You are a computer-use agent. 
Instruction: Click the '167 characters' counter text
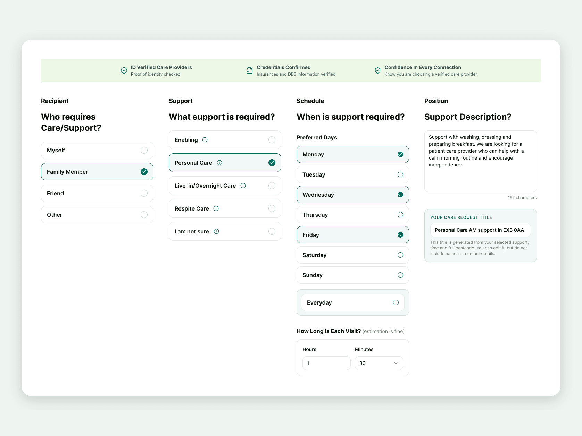point(522,198)
